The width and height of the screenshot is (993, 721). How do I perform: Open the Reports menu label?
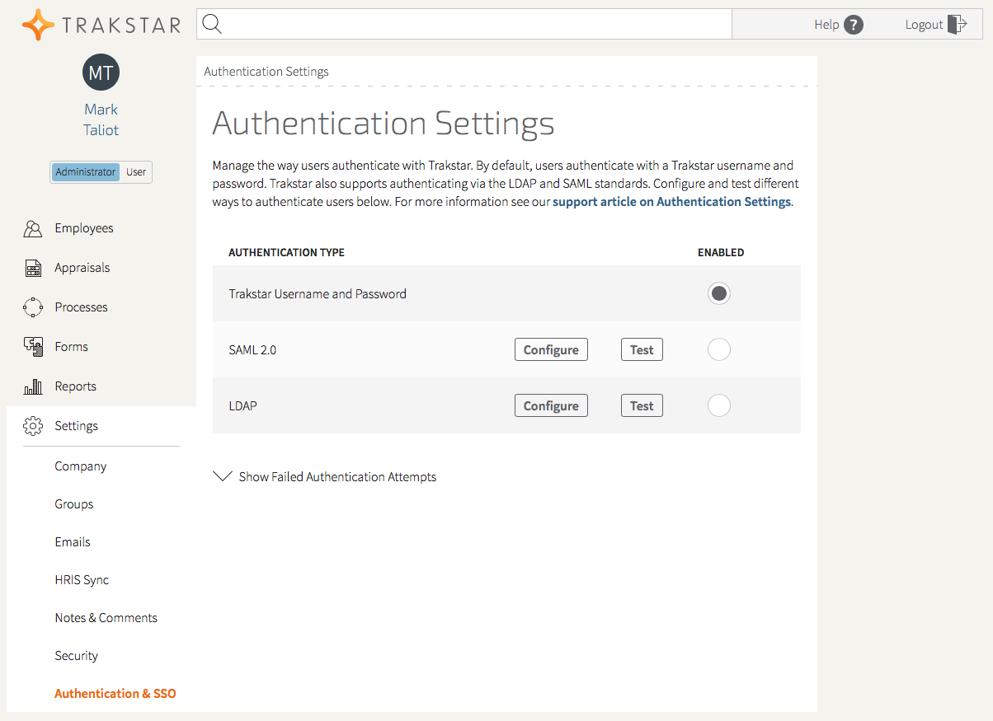[x=75, y=386]
